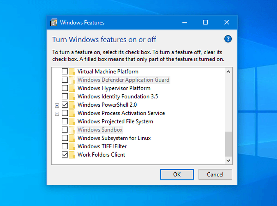
Task: Check the Windows Defender Application Guard box
Action: pos(65,80)
